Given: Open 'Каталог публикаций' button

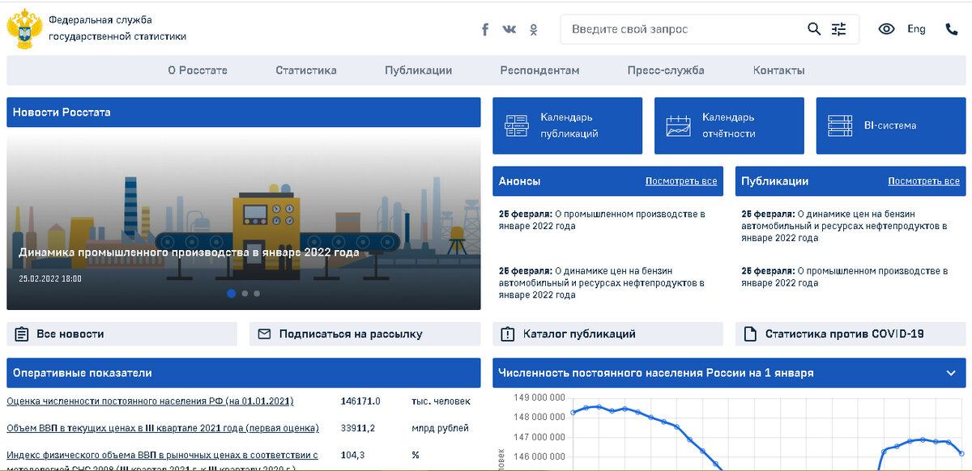Looking at the screenshot, I should 607,333.
